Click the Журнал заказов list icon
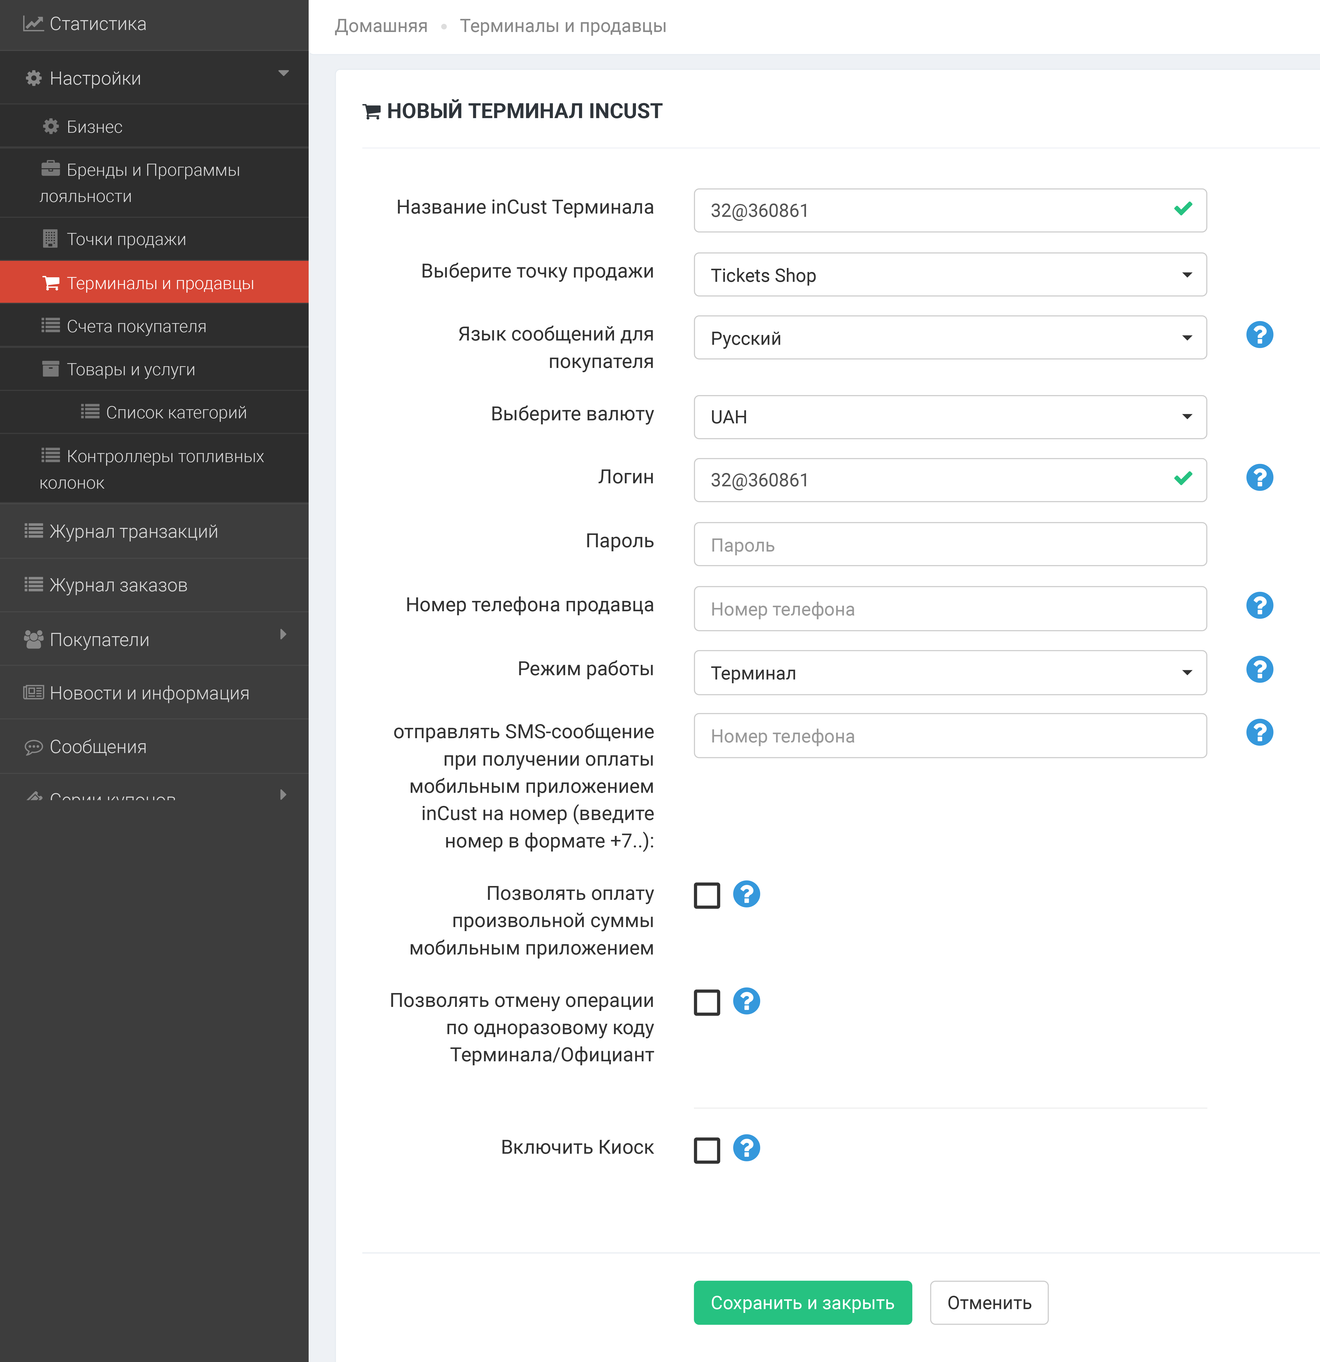 click(x=34, y=584)
